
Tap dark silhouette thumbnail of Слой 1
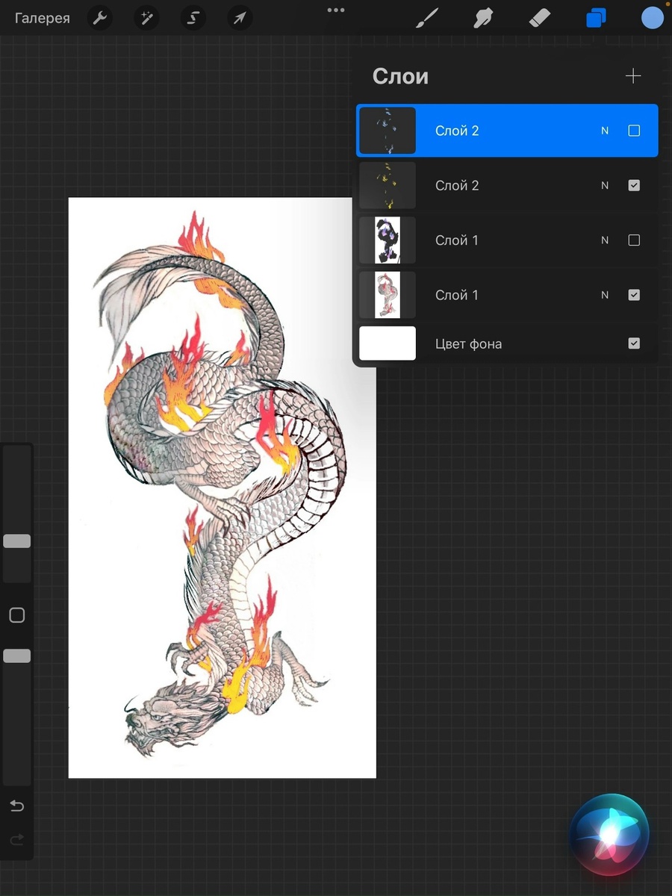tap(388, 240)
